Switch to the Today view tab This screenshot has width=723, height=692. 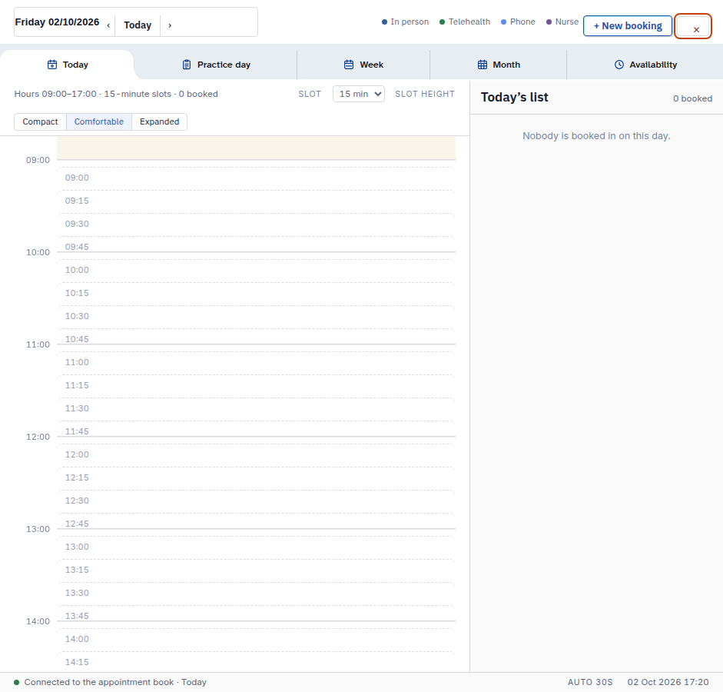point(68,65)
